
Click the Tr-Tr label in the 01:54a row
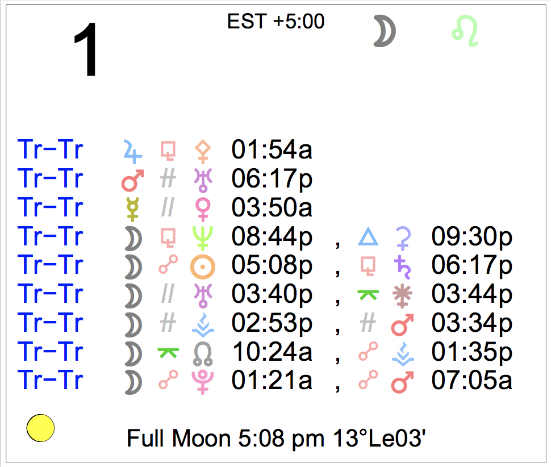coord(51,151)
